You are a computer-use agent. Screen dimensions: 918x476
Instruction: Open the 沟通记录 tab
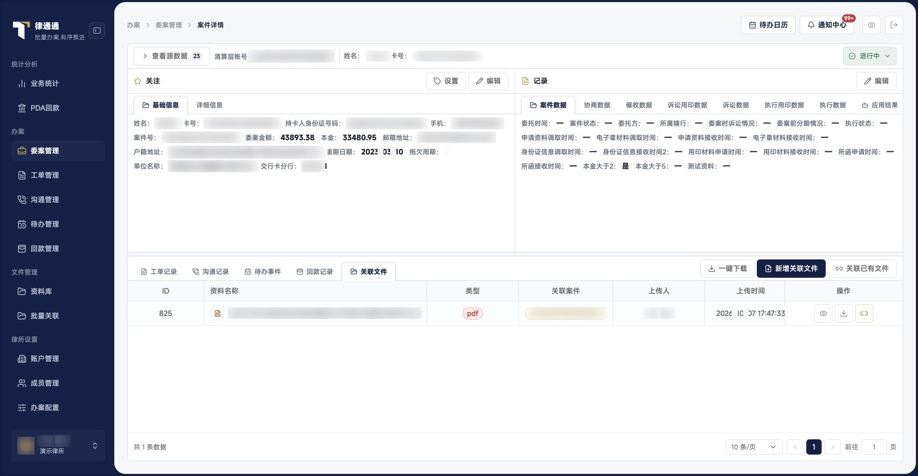pos(211,272)
